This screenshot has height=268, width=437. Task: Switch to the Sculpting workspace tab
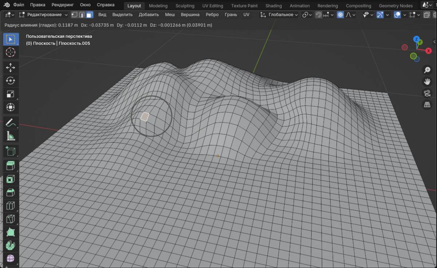[185, 6]
